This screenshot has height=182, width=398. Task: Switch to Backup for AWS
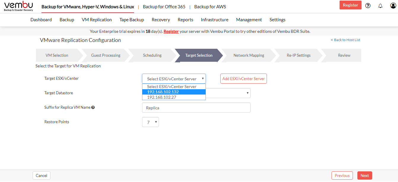(210, 7)
